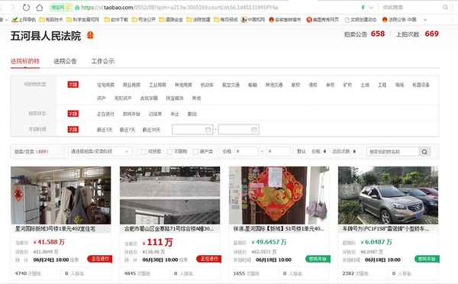458x284 pixels.
Task: Sort by default order
Action: tap(302, 151)
